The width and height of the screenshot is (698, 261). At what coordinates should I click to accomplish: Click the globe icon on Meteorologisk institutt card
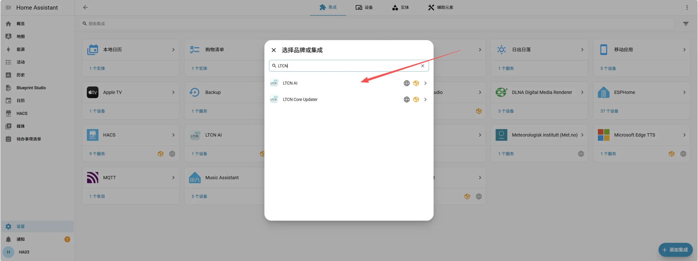tap(581, 154)
